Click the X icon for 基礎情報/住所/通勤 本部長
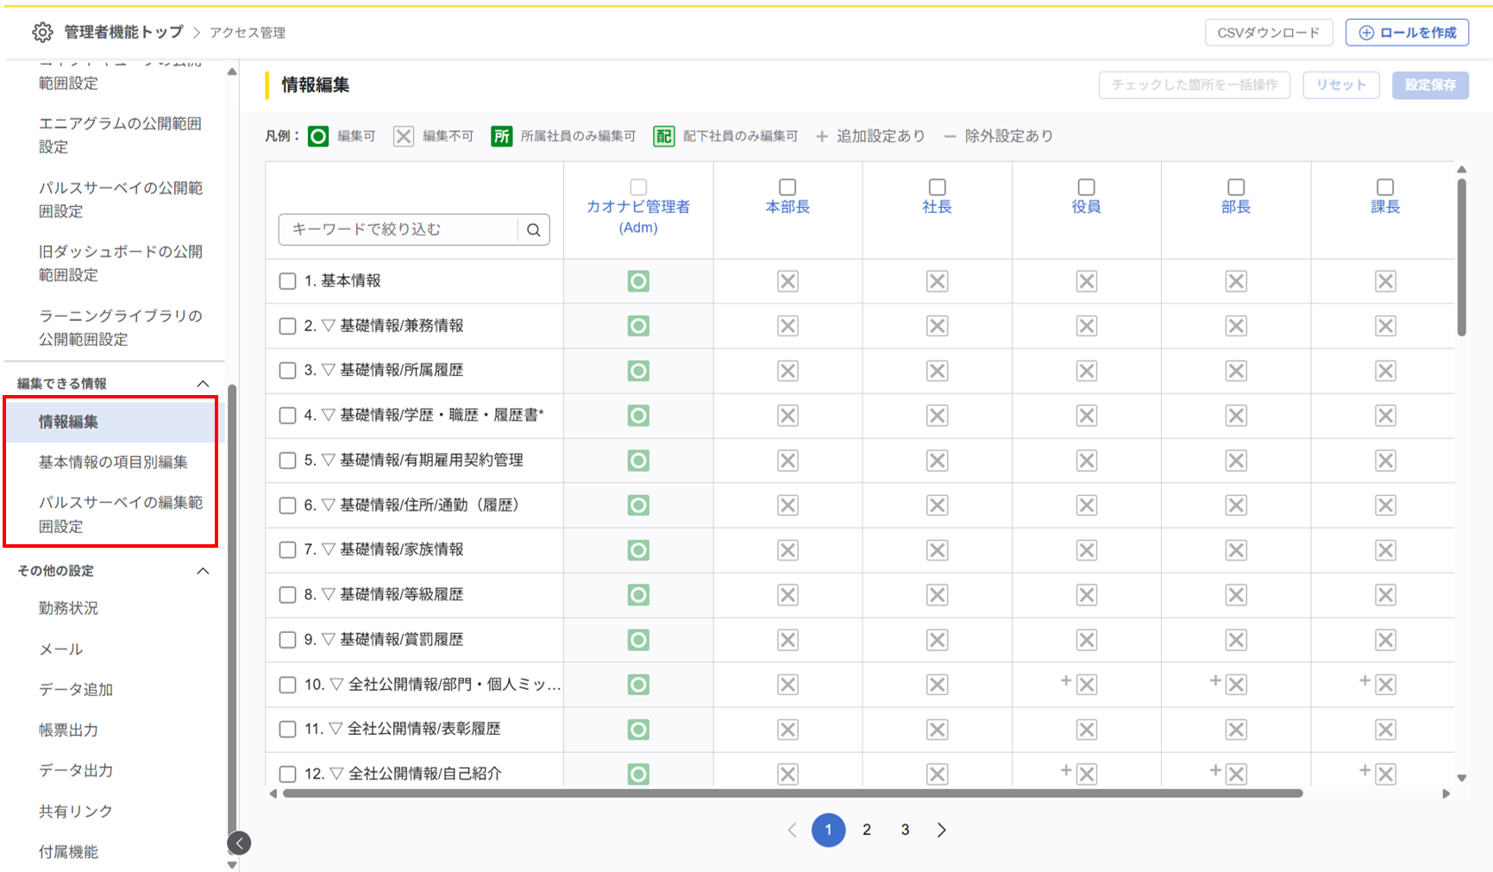The image size is (1493, 872). coord(787,505)
